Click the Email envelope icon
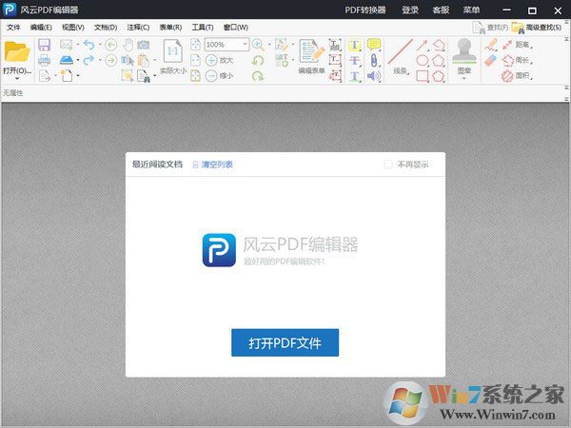571x428 pixels. (x=67, y=45)
